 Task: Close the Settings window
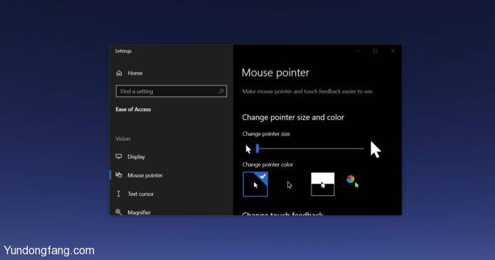click(x=393, y=51)
